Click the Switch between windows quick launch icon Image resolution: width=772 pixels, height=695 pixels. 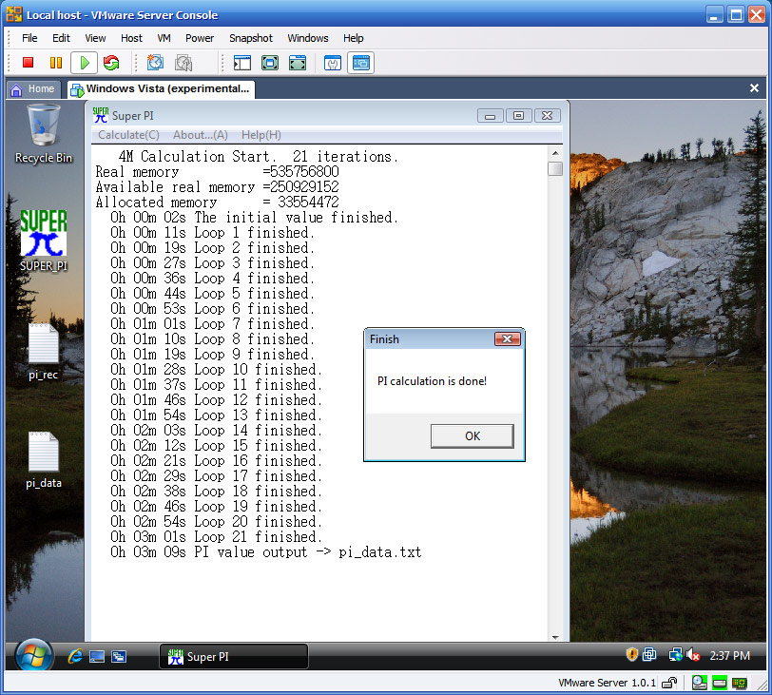[119, 656]
